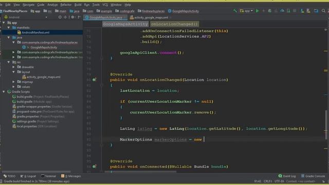Collapse the java folder arrow
The width and height of the screenshot is (329, 185).
tap(9, 38)
